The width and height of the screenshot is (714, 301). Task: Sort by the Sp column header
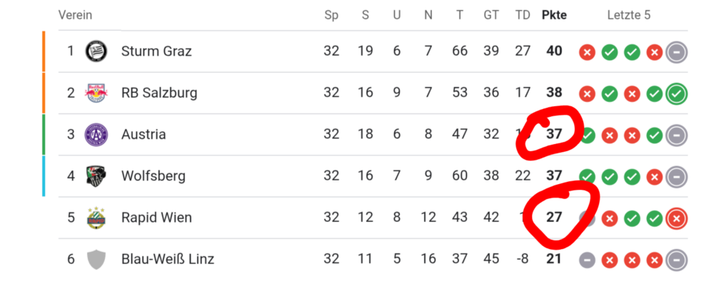(x=331, y=15)
